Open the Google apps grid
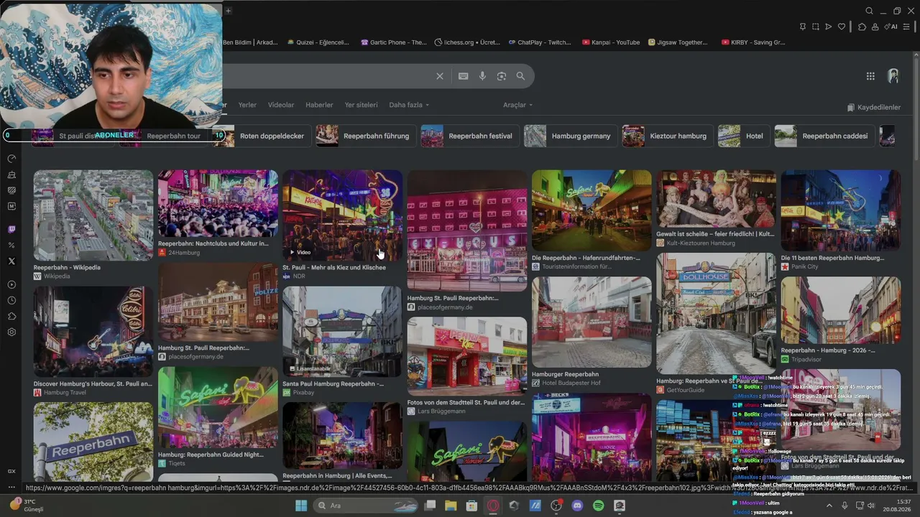 tap(870, 76)
